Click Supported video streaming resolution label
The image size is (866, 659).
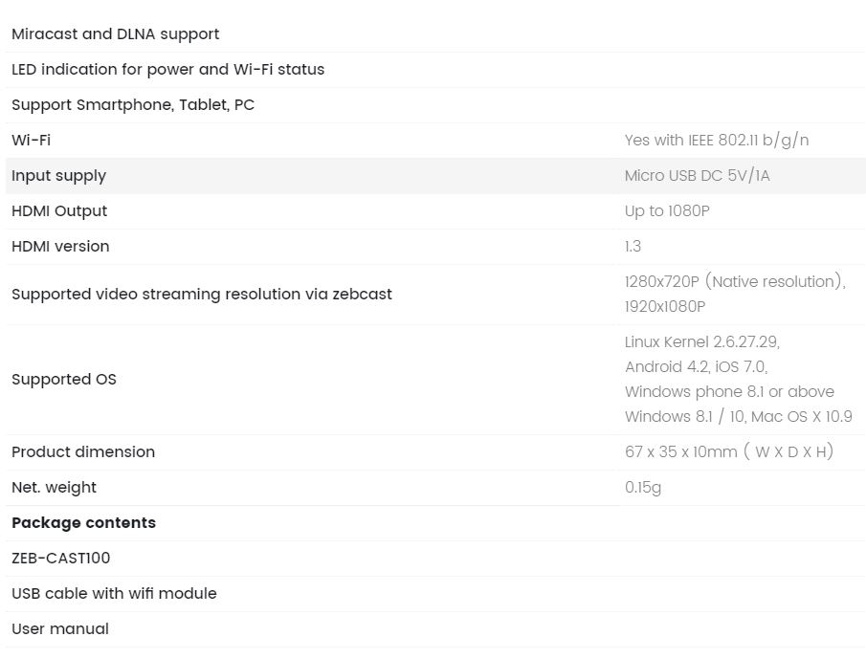(x=202, y=295)
